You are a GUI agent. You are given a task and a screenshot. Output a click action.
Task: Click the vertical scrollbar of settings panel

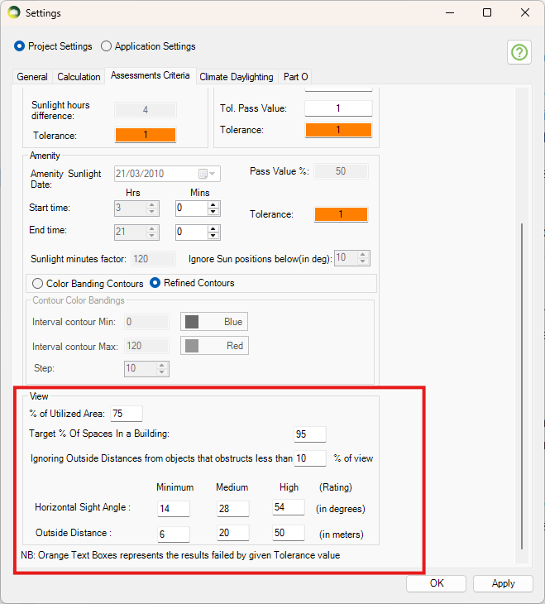(520, 389)
